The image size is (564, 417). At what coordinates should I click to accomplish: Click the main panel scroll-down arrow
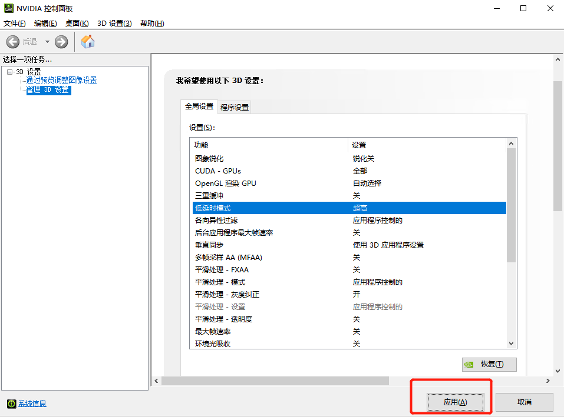[558, 371]
